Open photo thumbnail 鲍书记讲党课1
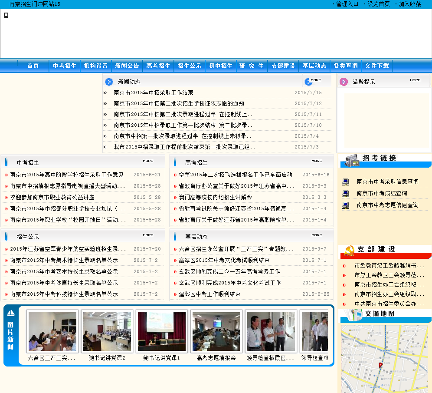The image size is (432, 393). click(161, 331)
